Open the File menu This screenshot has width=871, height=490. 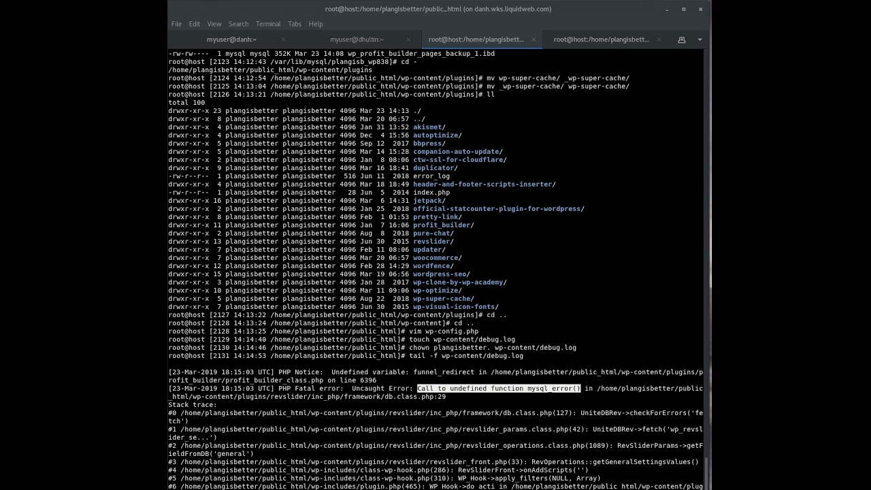(176, 24)
